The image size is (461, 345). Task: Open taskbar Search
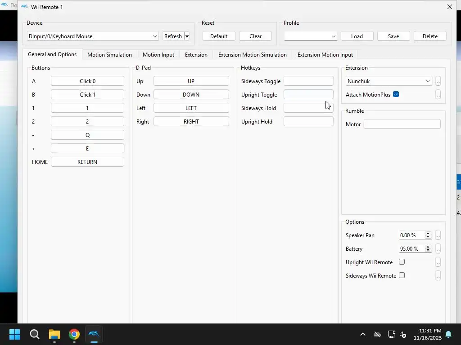click(x=34, y=334)
